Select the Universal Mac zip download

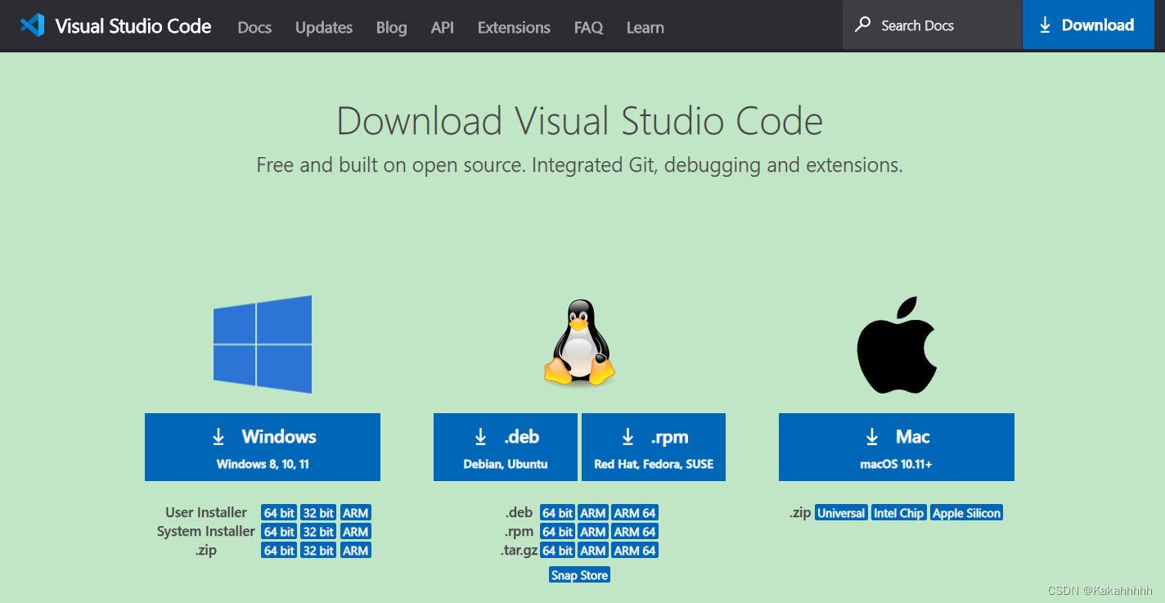[841, 512]
